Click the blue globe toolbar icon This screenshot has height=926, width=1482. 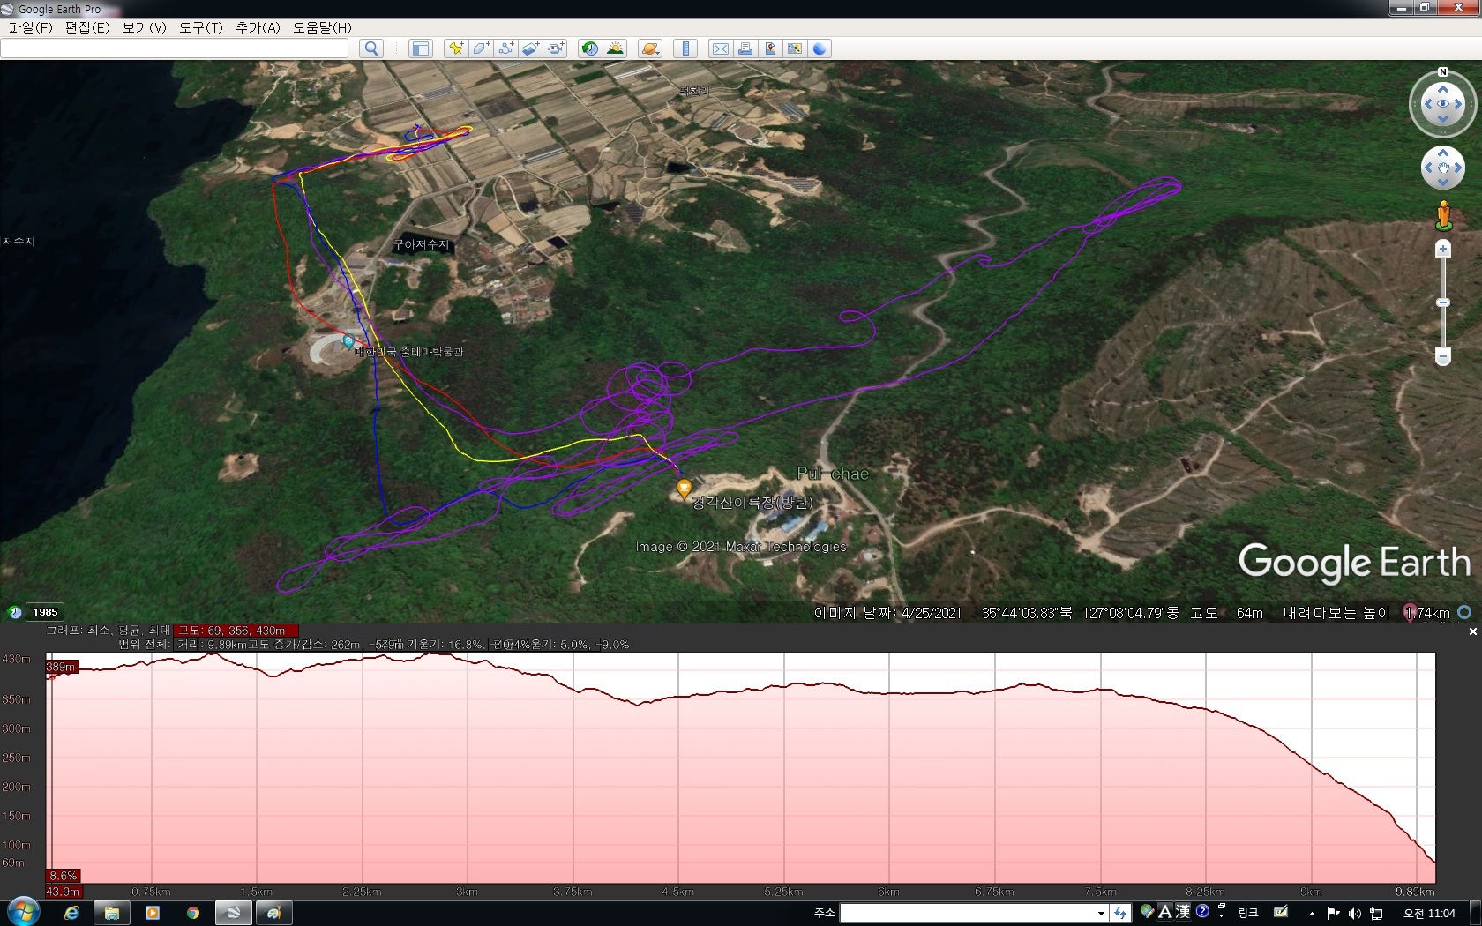pos(820,49)
